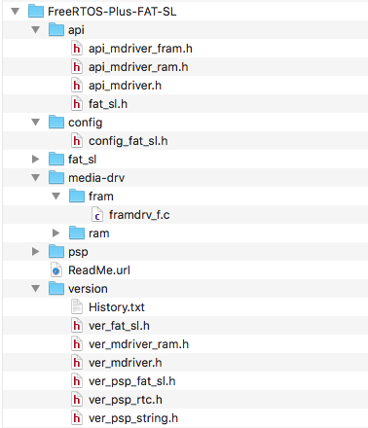Click the psp folder icon
368x428 pixels.
pos(56,252)
